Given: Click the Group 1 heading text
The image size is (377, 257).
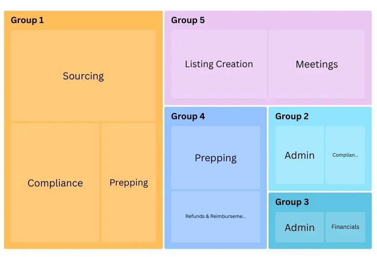Looking at the screenshot, I should (x=27, y=20).
